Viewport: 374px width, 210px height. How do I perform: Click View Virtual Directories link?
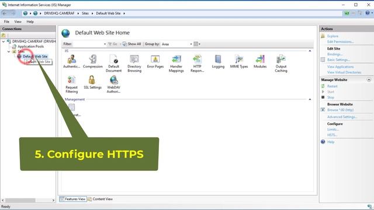pyautogui.click(x=344, y=72)
